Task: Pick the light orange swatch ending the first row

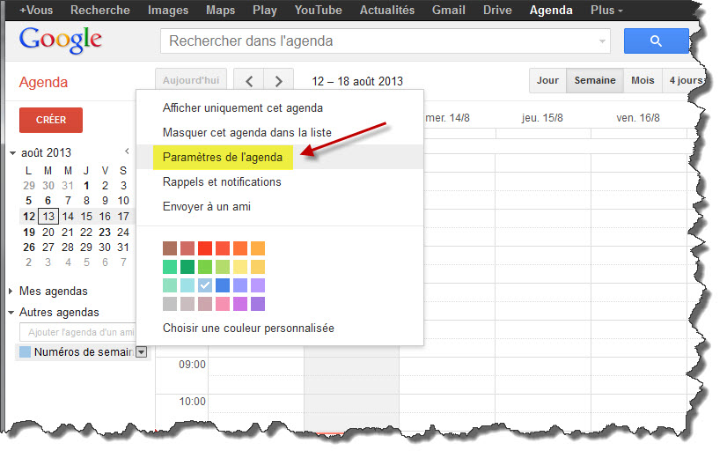Action: pos(258,248)
